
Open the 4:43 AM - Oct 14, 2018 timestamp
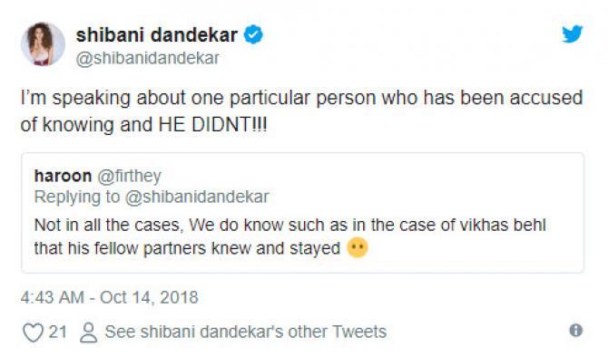coord(109,297)
